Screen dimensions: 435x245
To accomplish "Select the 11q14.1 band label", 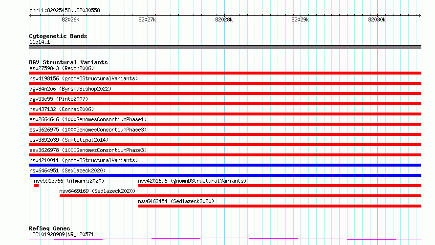I will pyautogui.click(x=40, y=42).
